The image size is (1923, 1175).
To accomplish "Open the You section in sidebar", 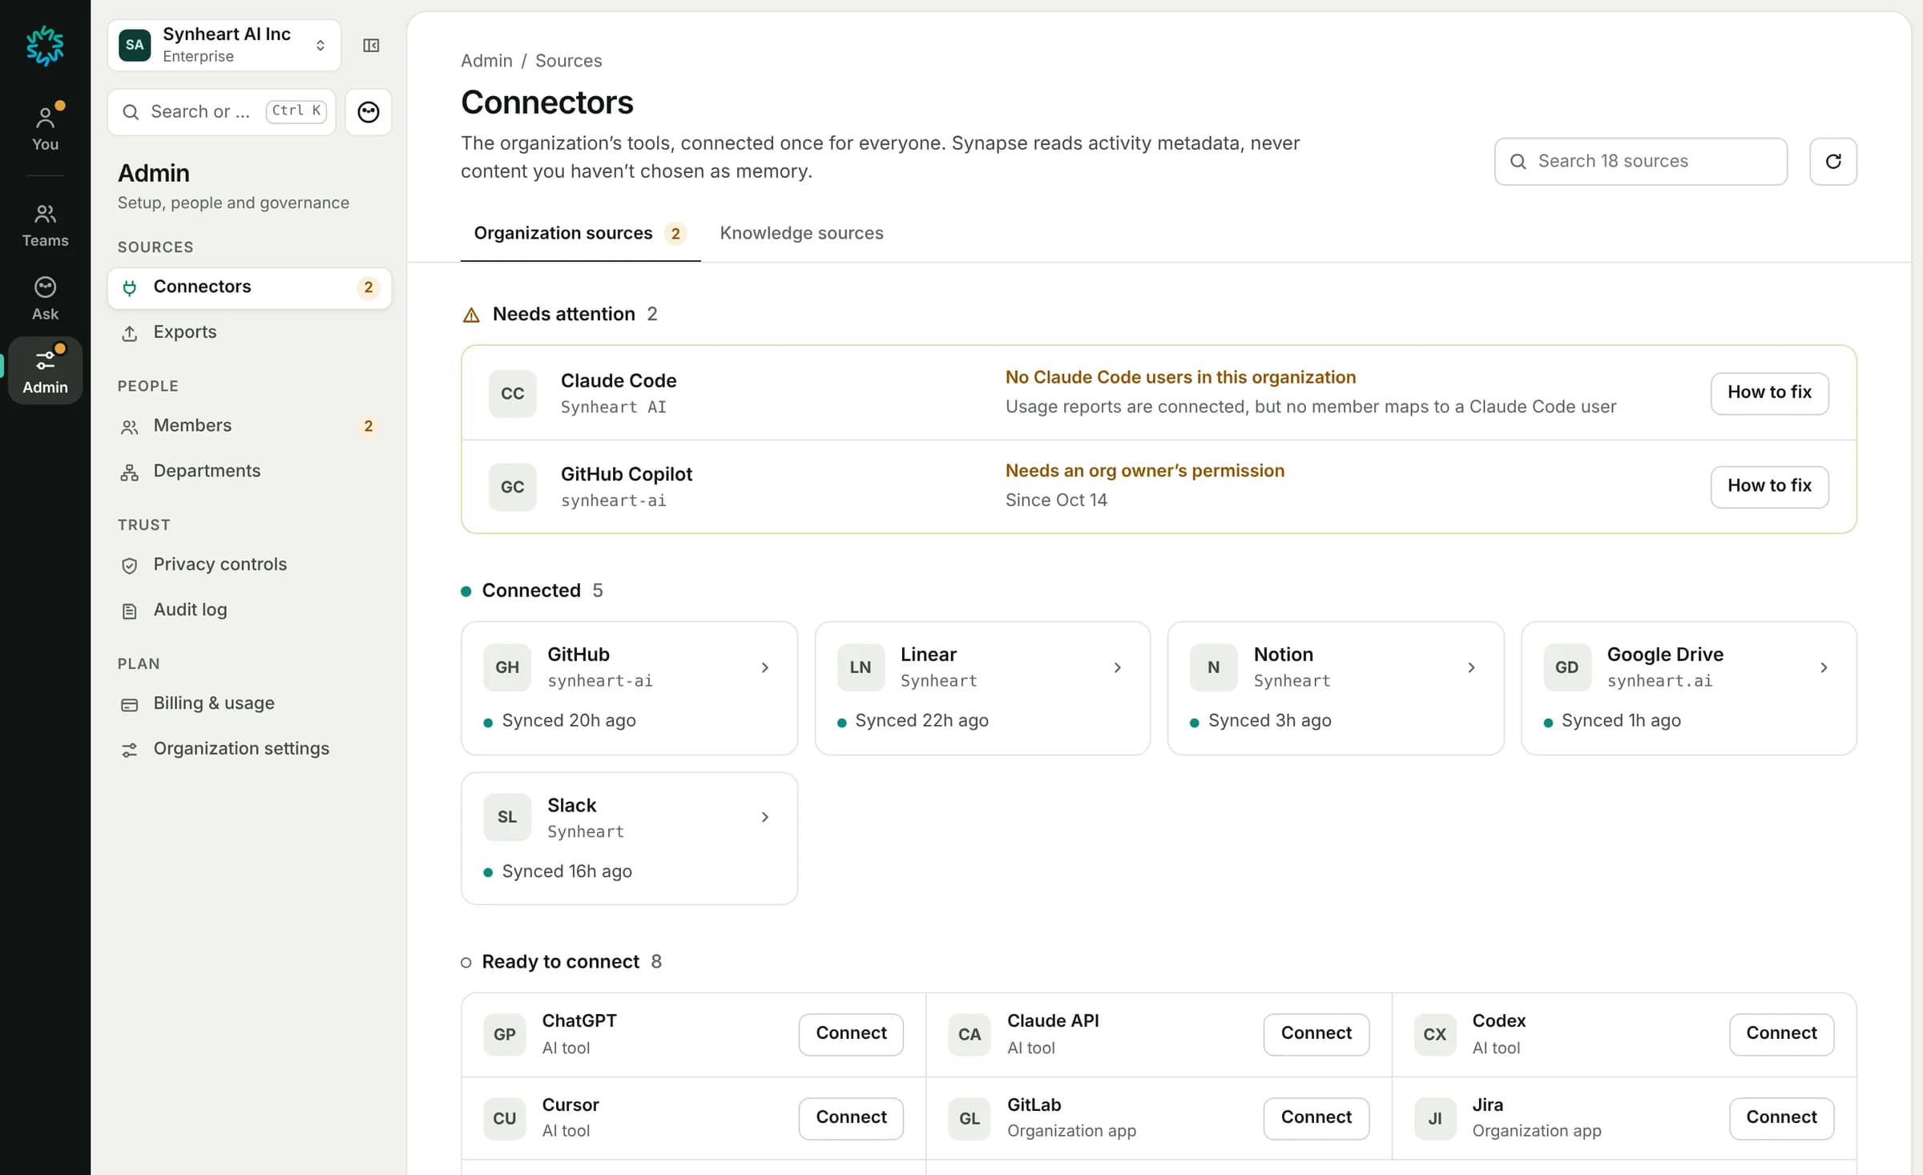I will (x=45, y=128).
